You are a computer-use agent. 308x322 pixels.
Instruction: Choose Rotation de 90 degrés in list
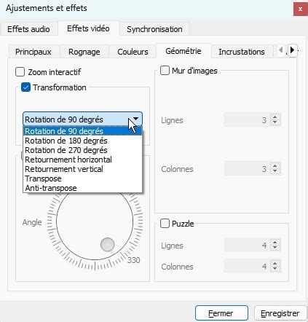click(82, 131)
